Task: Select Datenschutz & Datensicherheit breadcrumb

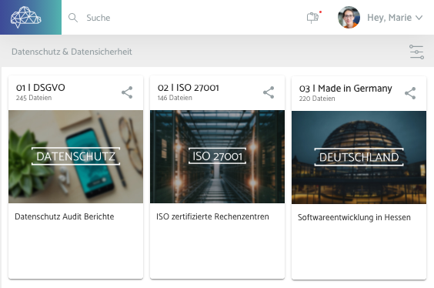Action: tap(72, 52)
